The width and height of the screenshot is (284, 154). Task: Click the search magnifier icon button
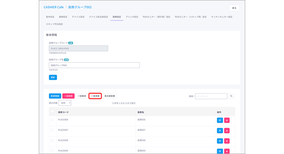click(231, 96)
